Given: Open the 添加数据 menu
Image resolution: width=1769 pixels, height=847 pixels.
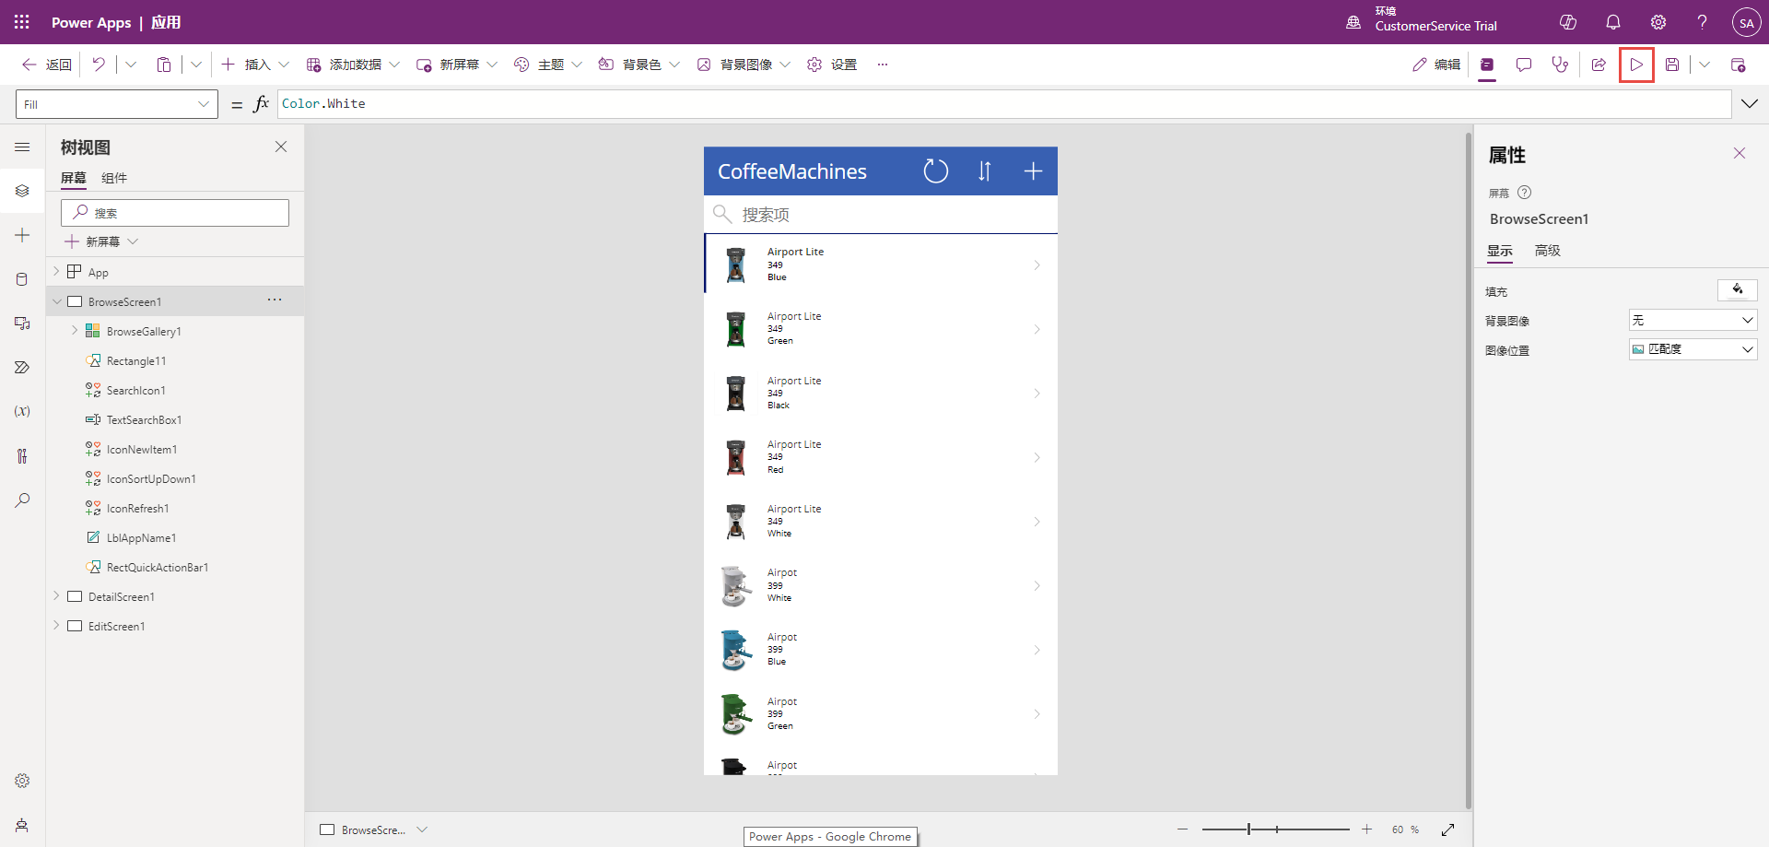Looking at the screenshot, I should pyautogui.click(x=353, y=65).
